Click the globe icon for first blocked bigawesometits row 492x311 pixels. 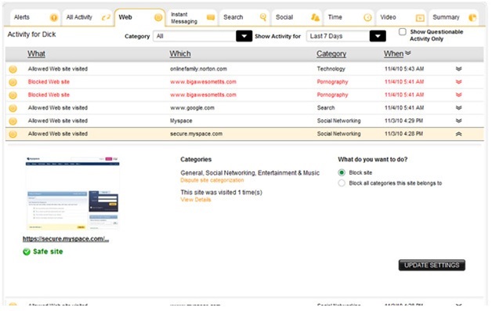tap(13, 82)
